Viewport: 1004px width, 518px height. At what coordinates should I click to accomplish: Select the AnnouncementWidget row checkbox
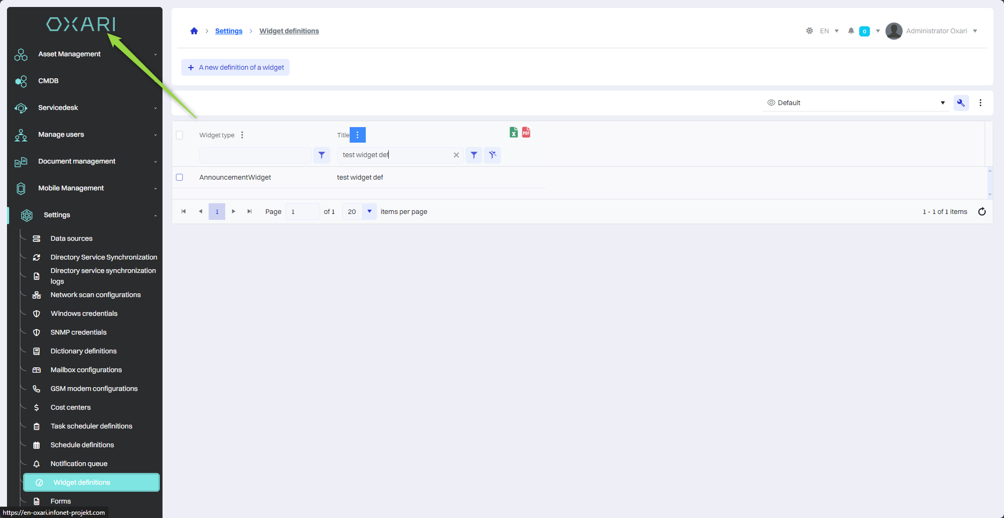tap(180, 177)
